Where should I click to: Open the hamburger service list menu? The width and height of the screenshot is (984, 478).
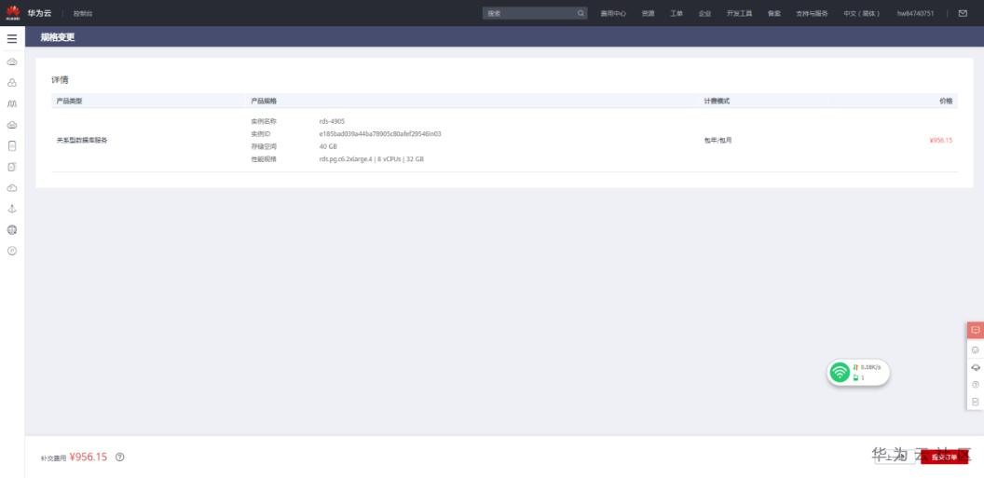[x=12, y=39]
